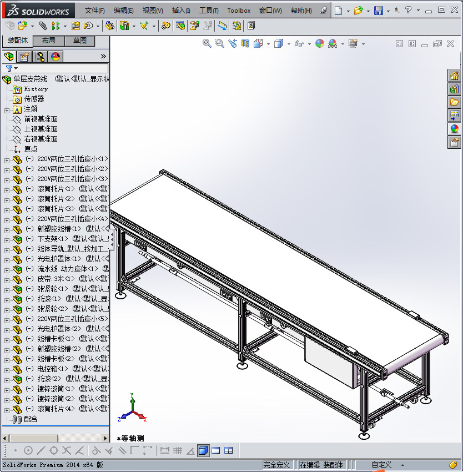
Task: Expand the 电控箱<1> component node
Action: (7, 370)
